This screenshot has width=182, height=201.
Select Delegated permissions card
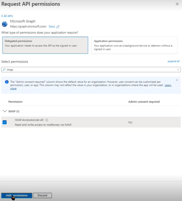[45, 45]
